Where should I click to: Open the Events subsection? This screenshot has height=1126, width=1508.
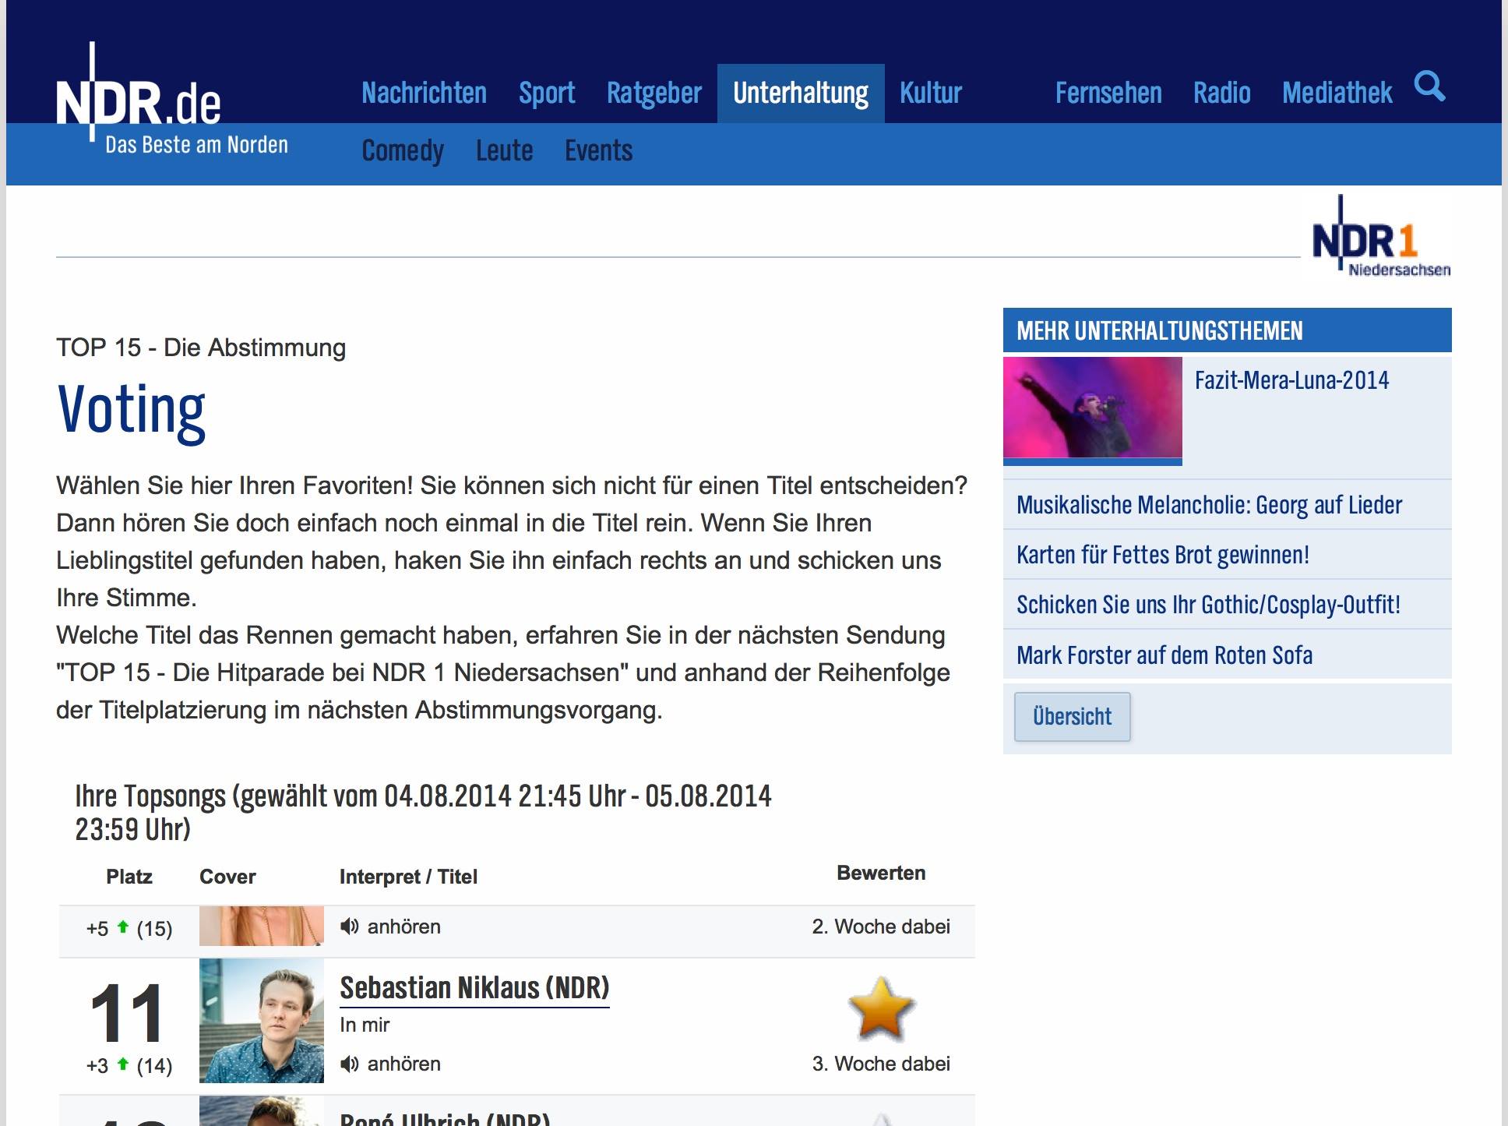point(598,150)
